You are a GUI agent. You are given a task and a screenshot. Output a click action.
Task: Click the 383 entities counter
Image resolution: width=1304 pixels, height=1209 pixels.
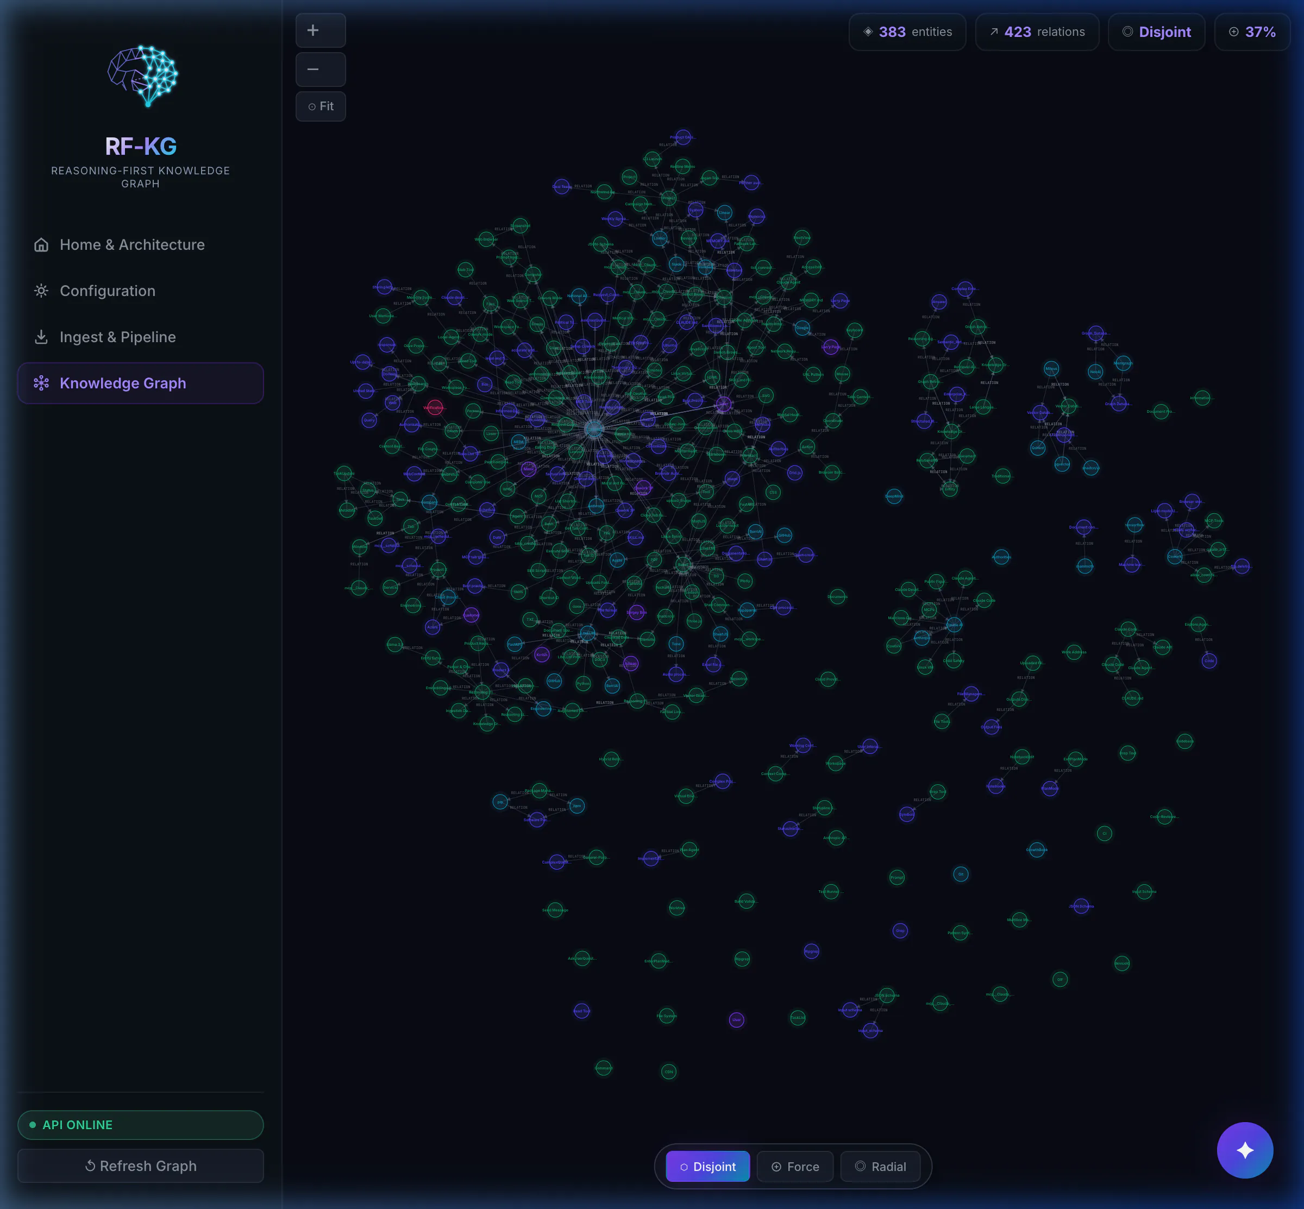point(907,32)
